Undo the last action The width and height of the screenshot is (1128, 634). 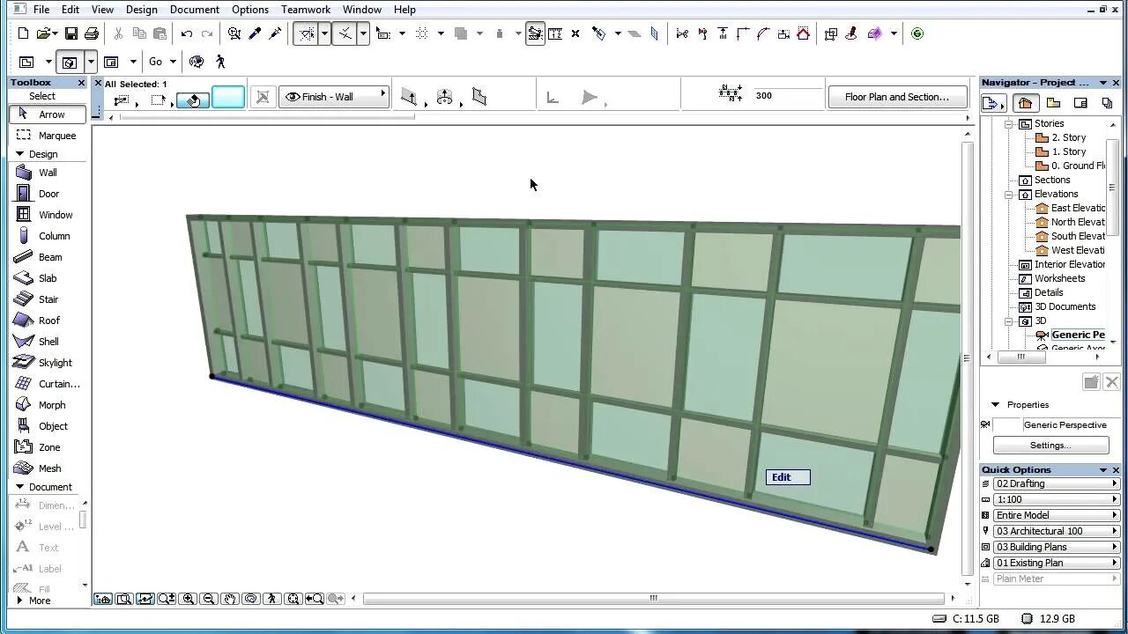pyautogui.click(x=187, y=33)
